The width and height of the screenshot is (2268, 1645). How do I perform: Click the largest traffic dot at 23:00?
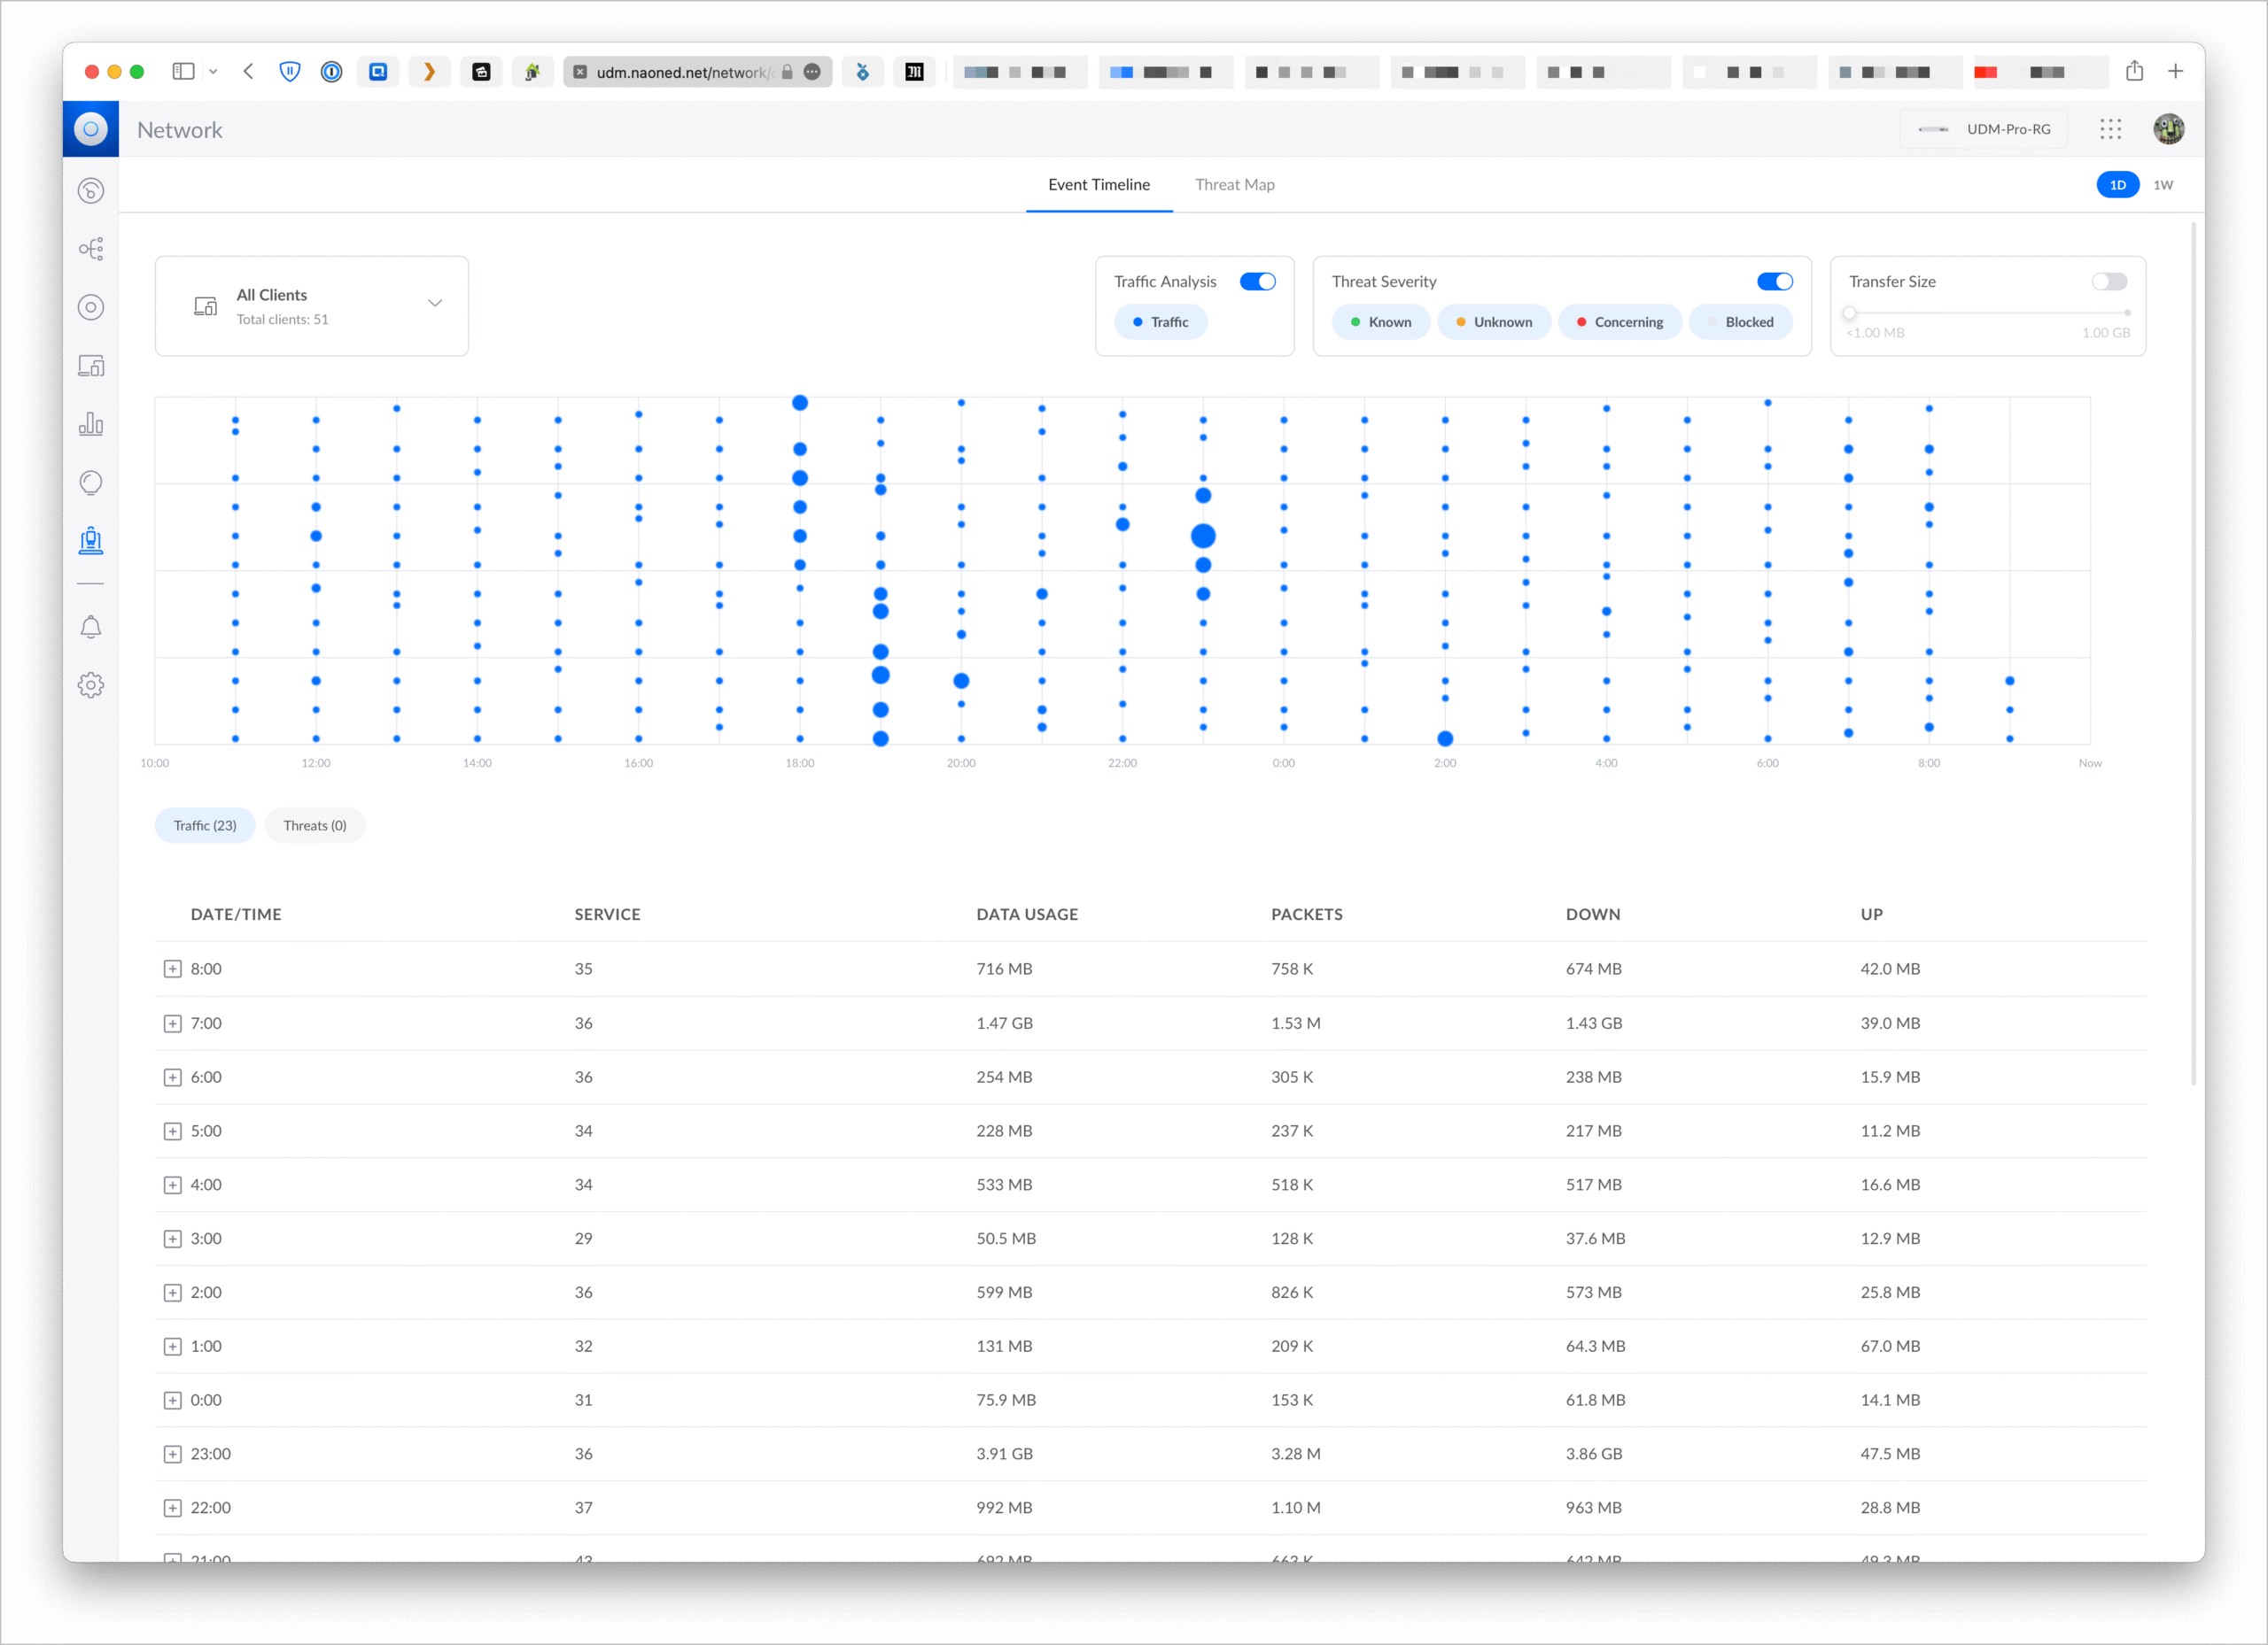coord(1203,537)
